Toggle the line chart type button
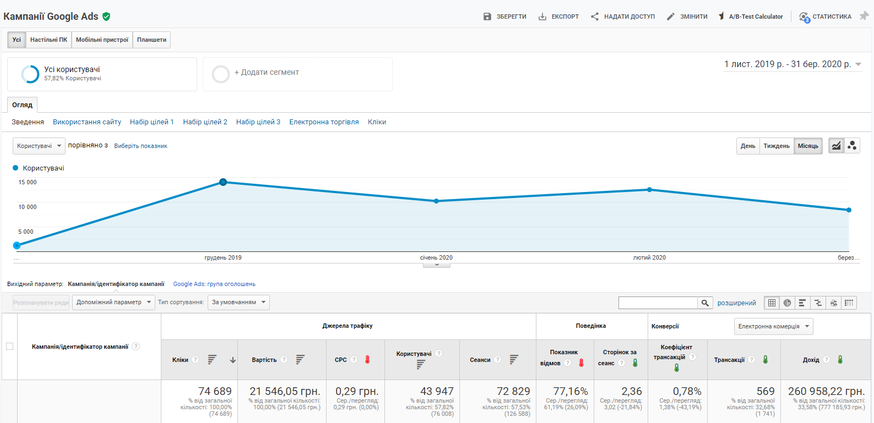Screen dimensions: 874x423 (836, 146)
